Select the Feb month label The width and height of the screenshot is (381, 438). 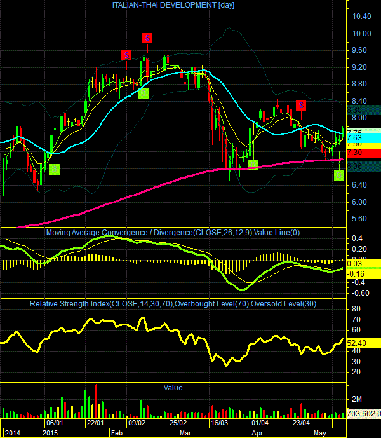click(x=117, y=433)
